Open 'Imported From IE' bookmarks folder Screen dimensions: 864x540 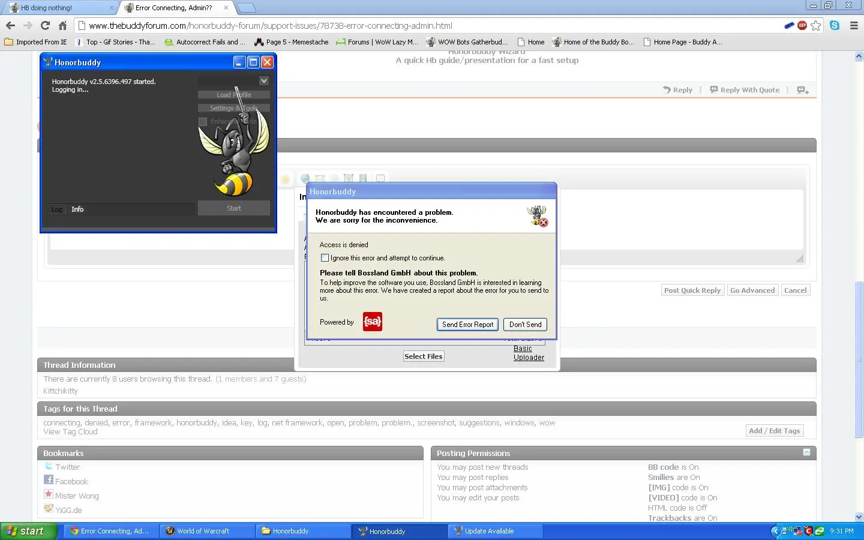(35, 42)
